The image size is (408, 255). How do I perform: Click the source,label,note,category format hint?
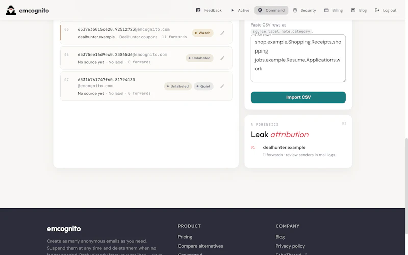click(x=282, y=31)
